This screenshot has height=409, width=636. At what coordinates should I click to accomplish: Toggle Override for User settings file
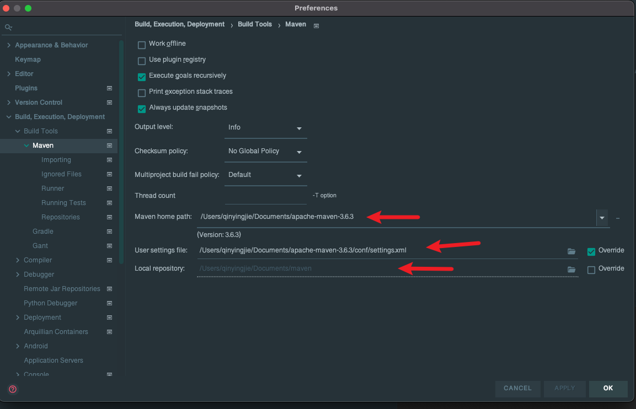click(x=591, y=251)
